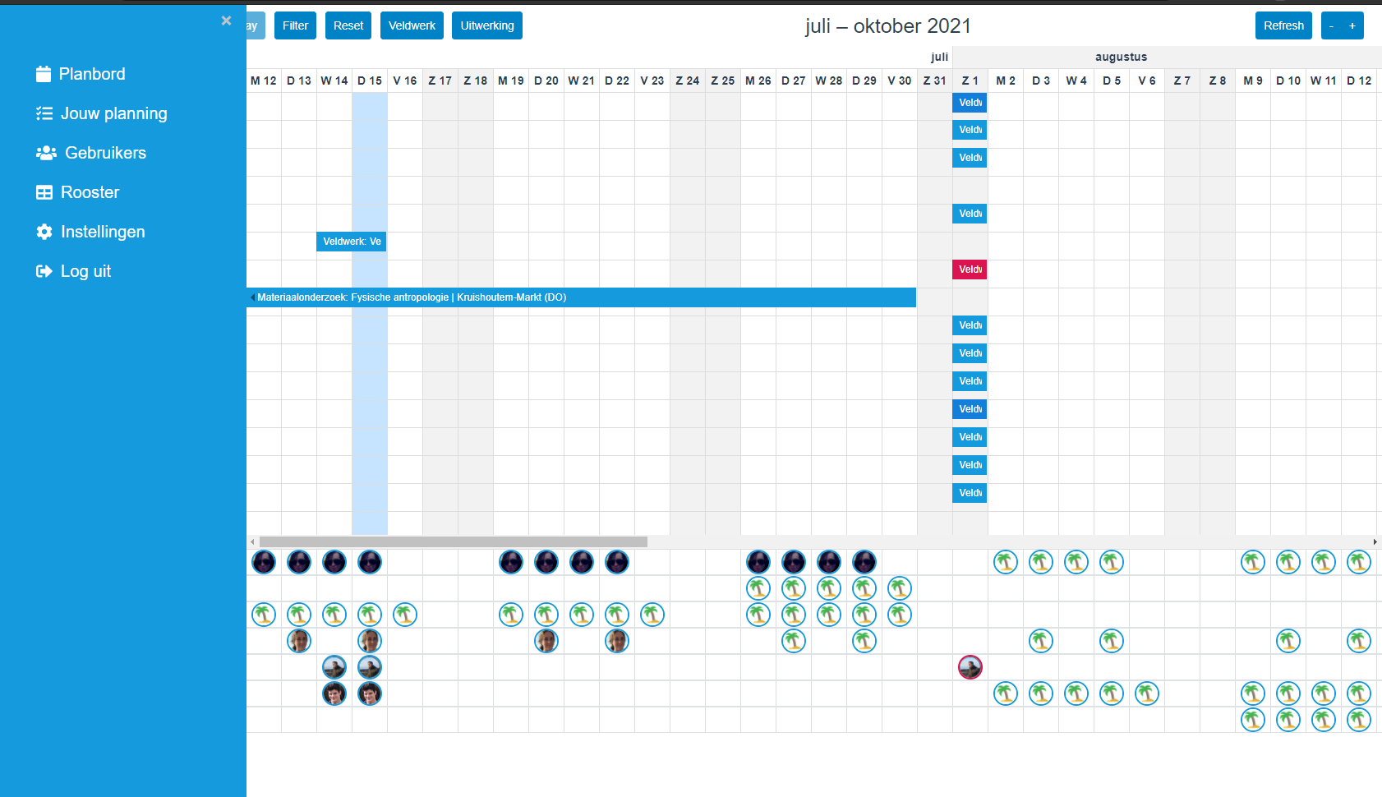Image resolution: width=1382 pixels, height=797 pixels.
Task: Open the Filter options
Action: (x=295, y=25)
